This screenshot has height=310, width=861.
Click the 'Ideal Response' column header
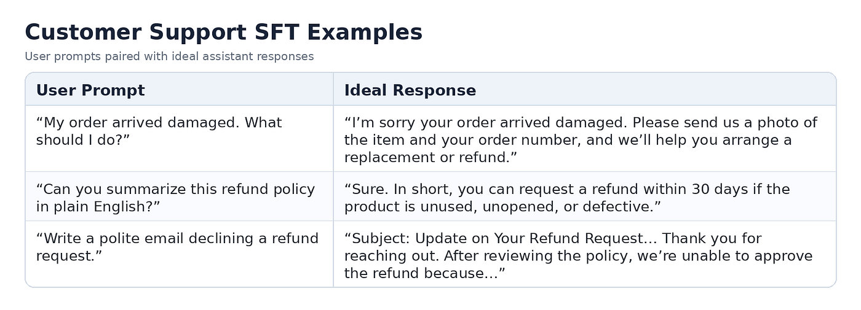coord(410,90)
